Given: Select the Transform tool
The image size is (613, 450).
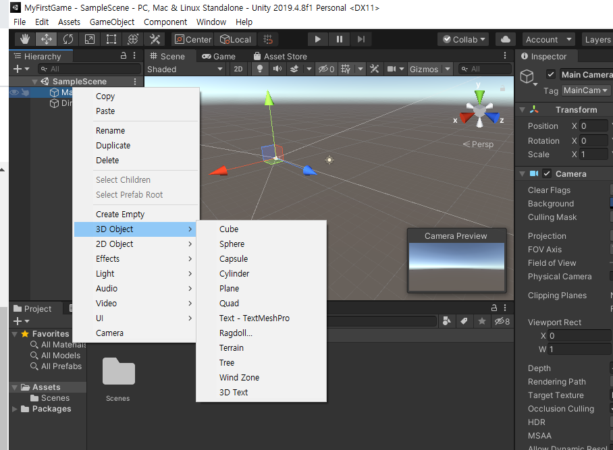Looking at the screenshot, I should [133, 39].
